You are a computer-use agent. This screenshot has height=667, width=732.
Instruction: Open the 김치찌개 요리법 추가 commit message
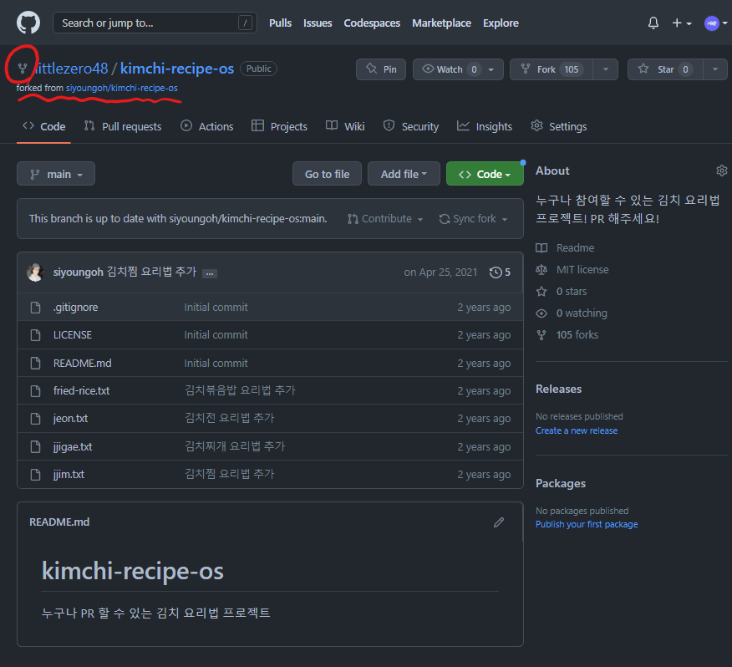234,446
